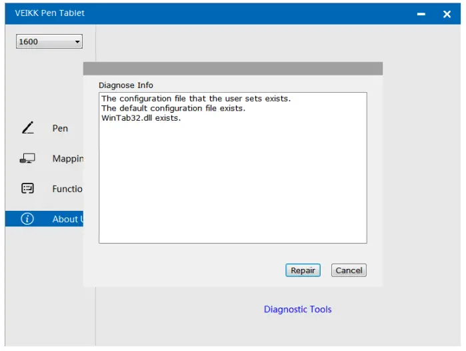Viewport: 466px width, 351px height.
Task: Click the Mapping monitor icon
Action: [27, 158]
